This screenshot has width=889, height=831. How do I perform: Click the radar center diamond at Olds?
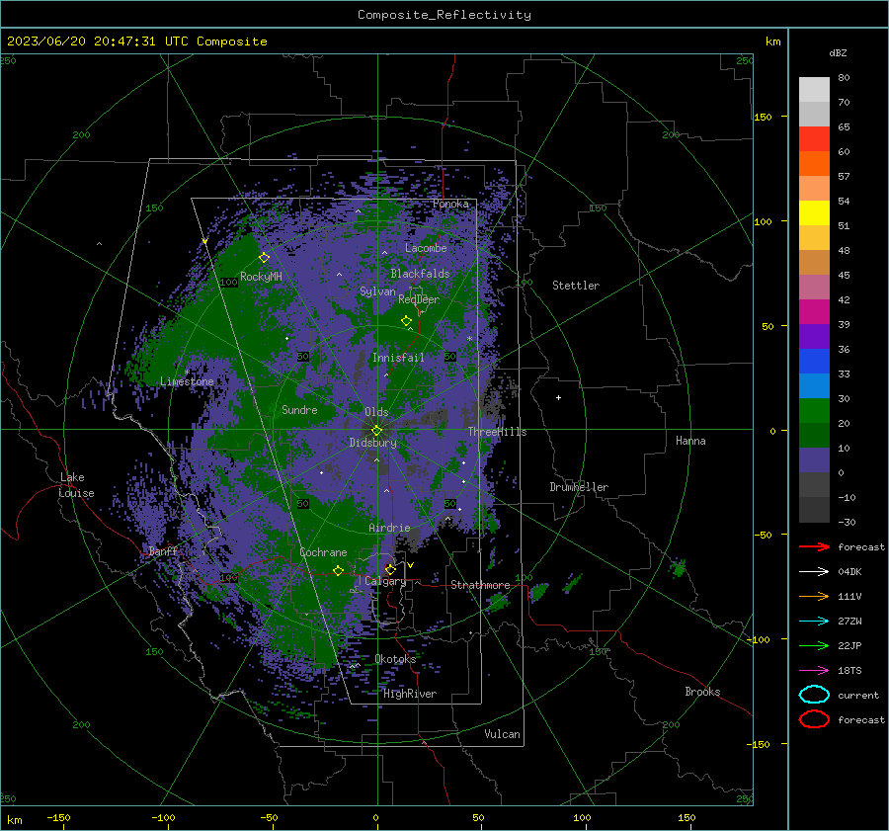377,431
